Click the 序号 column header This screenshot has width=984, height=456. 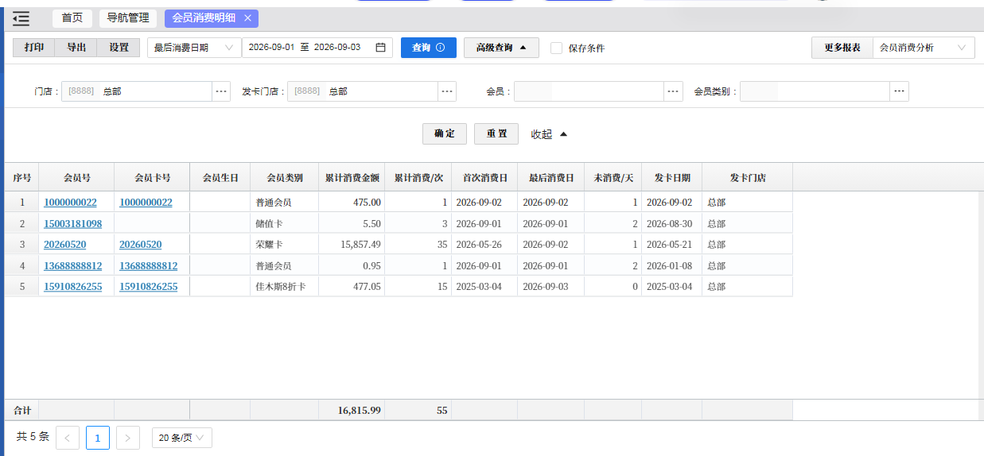tap(22, 178)
